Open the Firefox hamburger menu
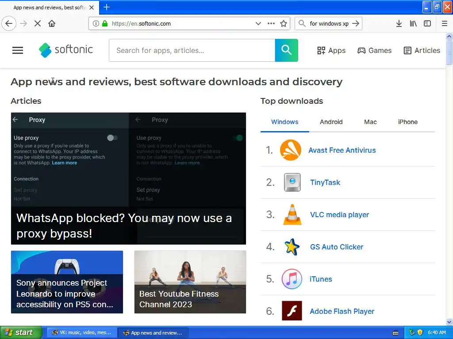Image resolution: width=453 pixels, height=339 pixels. click(x=445, y=23)
